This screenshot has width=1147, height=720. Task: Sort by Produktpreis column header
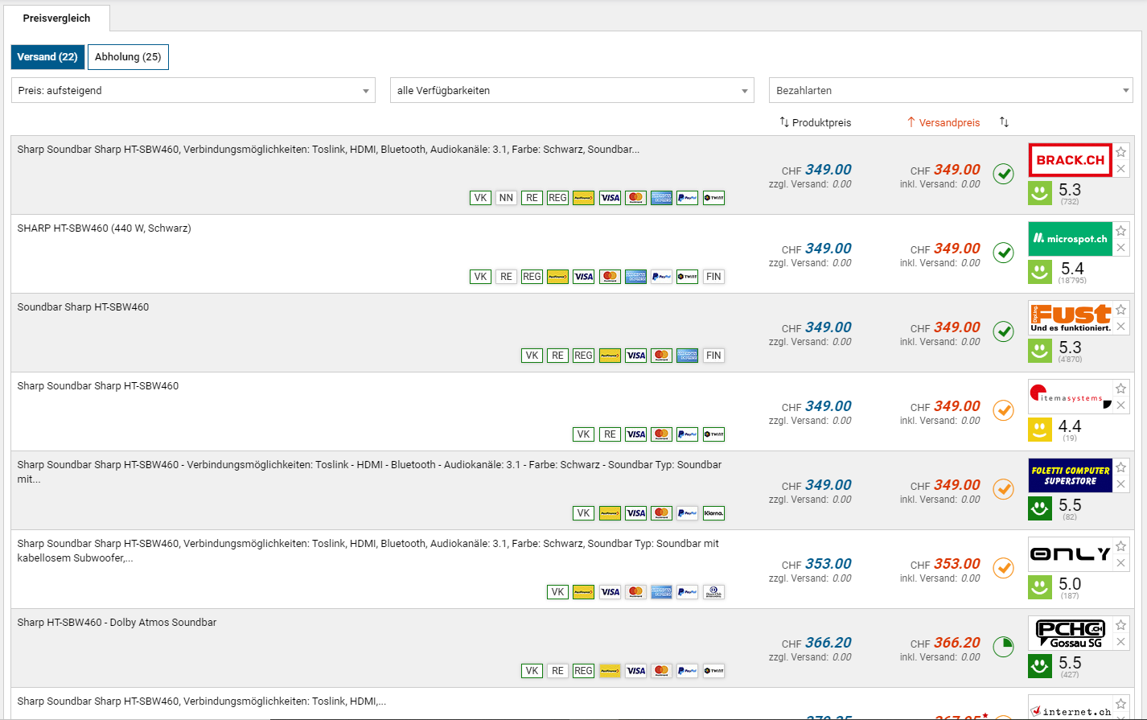816,122
